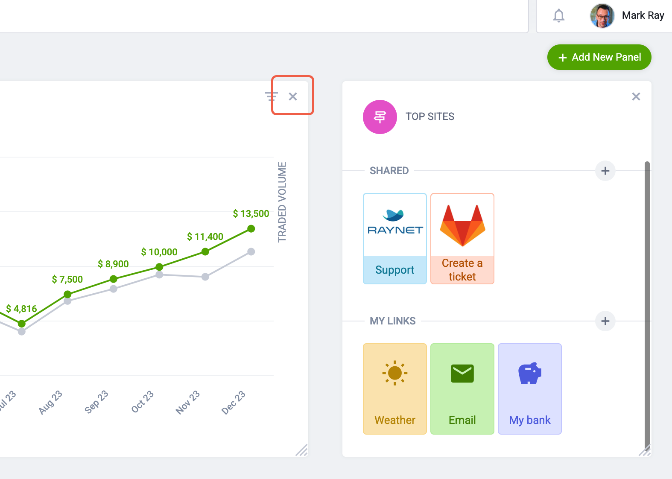
Task: Click the piggy bank icon on My bank tile
Action: (530, 372)
